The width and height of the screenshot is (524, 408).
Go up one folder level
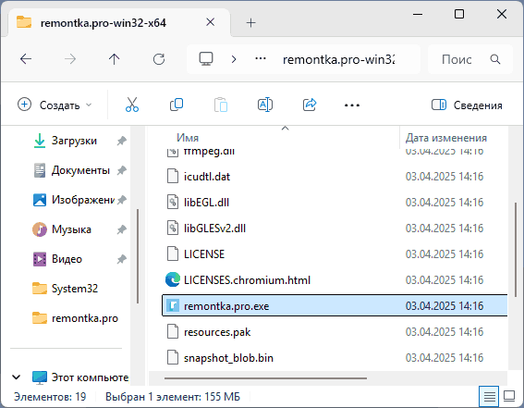[114, 59]
